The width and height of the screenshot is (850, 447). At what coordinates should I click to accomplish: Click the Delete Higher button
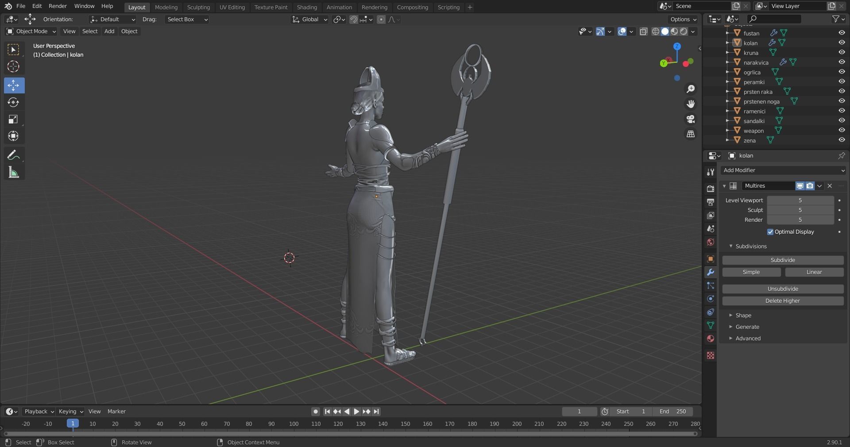[x=783, y=301]
